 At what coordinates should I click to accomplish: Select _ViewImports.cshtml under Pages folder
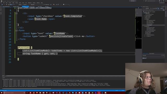pyautogui.click(x=151, y=20)
